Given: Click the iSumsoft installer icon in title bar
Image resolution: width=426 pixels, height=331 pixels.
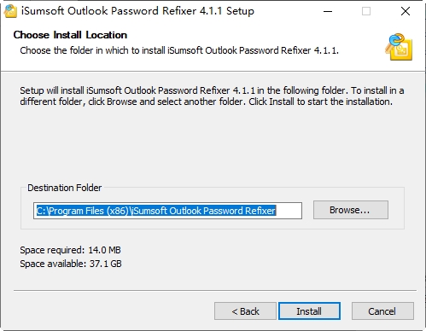Looking at the screenshot, I should pyautogui.click(x=10, y=11).
